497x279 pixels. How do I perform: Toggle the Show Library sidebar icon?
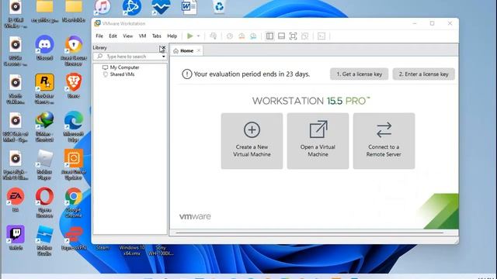pos(269,36)
